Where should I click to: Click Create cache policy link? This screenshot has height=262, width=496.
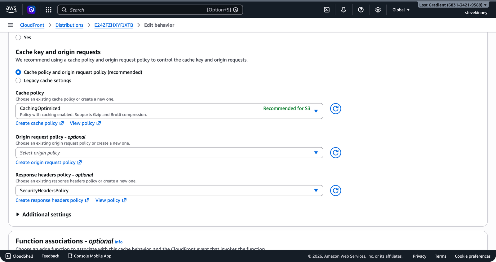(x=40, y=123)
